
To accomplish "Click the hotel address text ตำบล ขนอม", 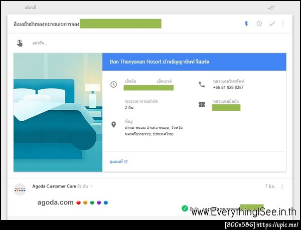I will click(154, 131).
